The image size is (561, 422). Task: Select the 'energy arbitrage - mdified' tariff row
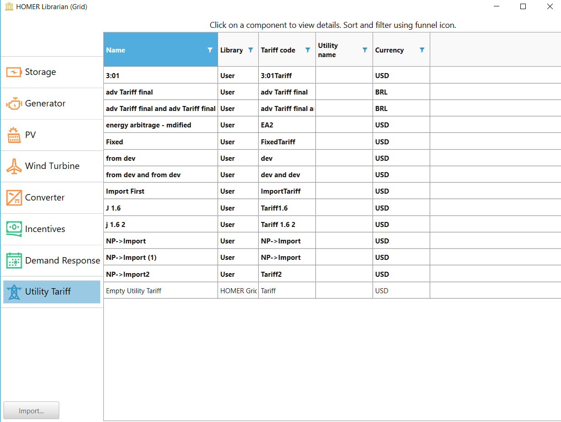coord(149,125)
